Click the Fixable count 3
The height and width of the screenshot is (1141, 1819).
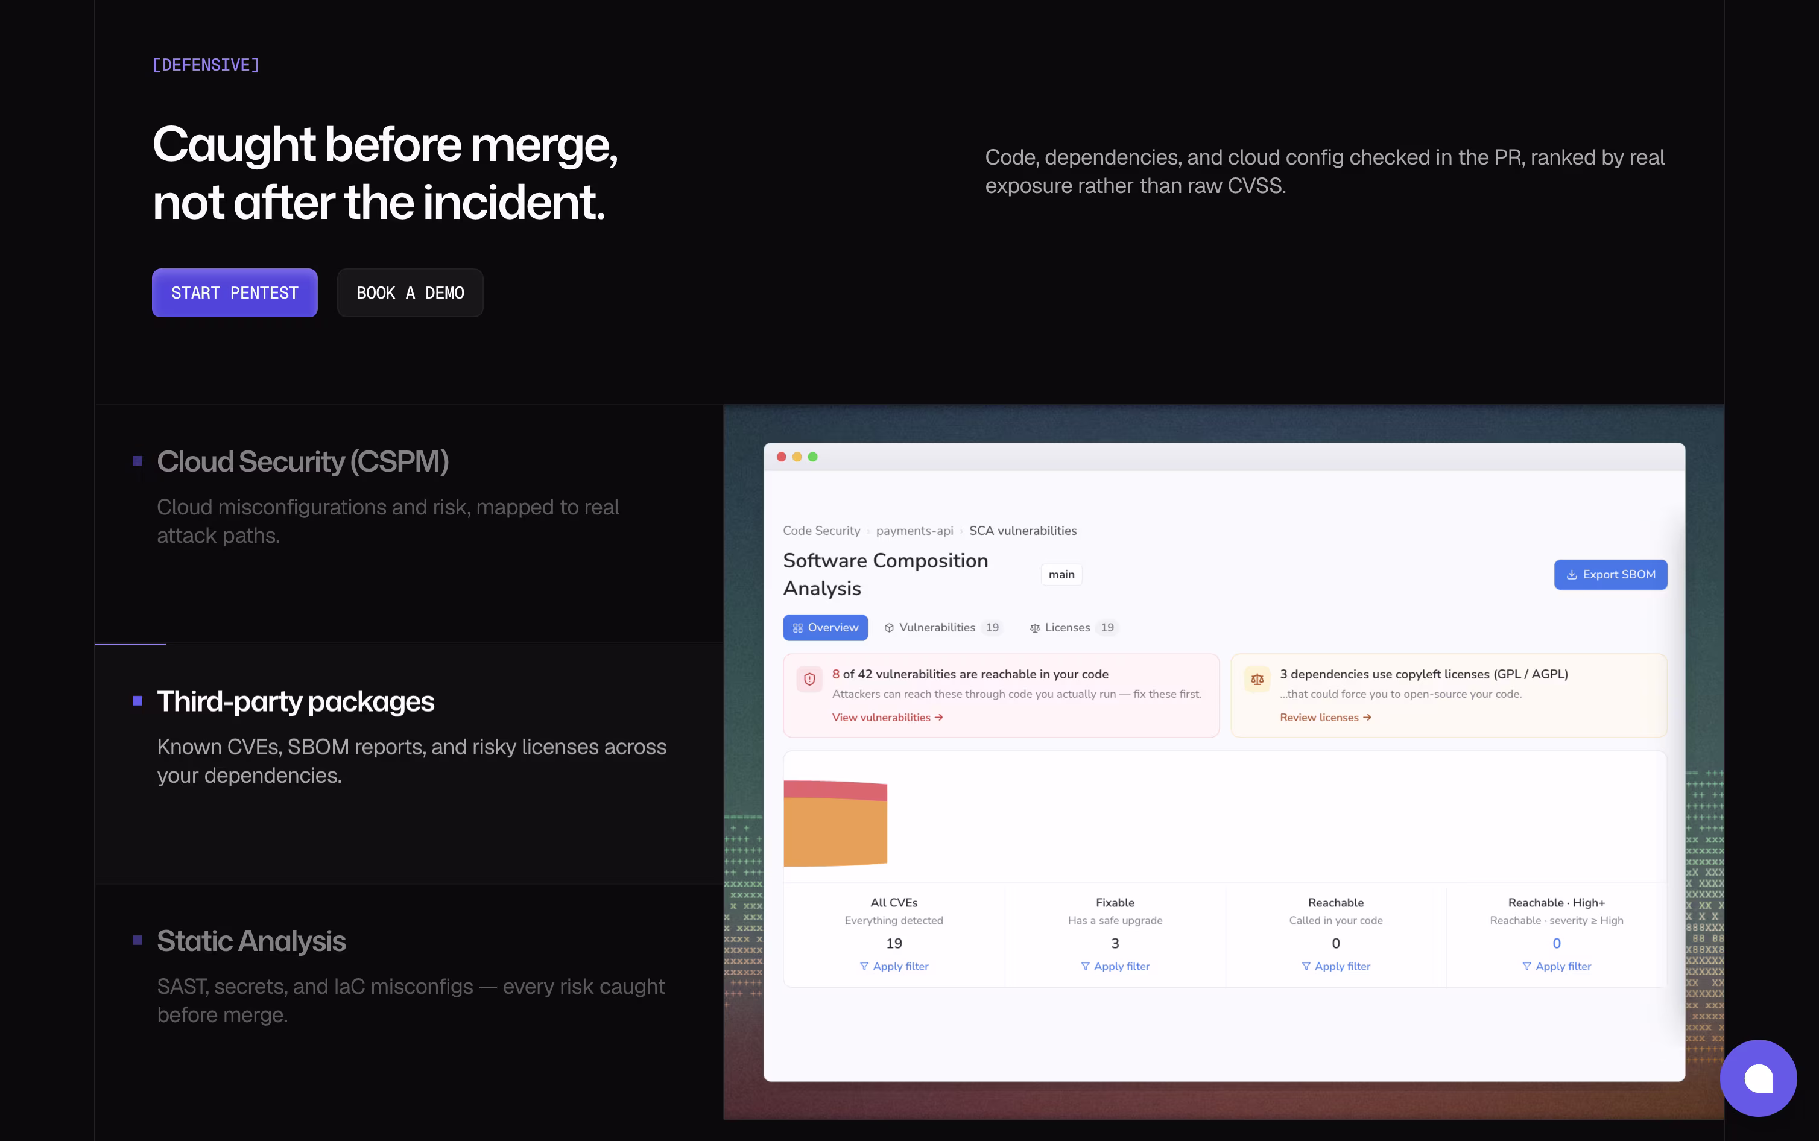point(1115,943)
